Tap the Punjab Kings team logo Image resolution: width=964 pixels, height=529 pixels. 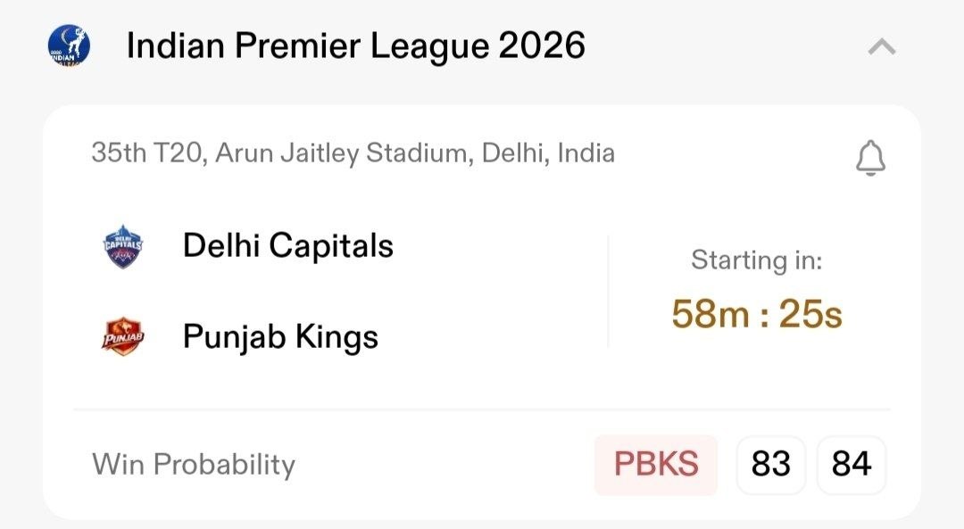pyautogui.click(x=123, y=337)
